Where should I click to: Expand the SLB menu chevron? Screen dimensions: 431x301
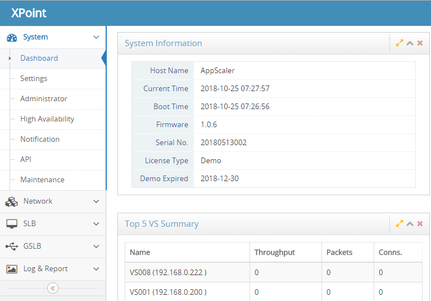[96, 224]
